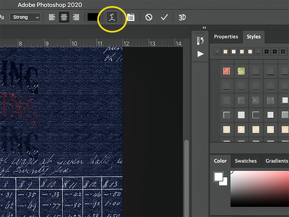The width and height of the screenshot is (289, 217).
Task: Click the foreground color square in Color panel
Action: click(x=218, y=177)
